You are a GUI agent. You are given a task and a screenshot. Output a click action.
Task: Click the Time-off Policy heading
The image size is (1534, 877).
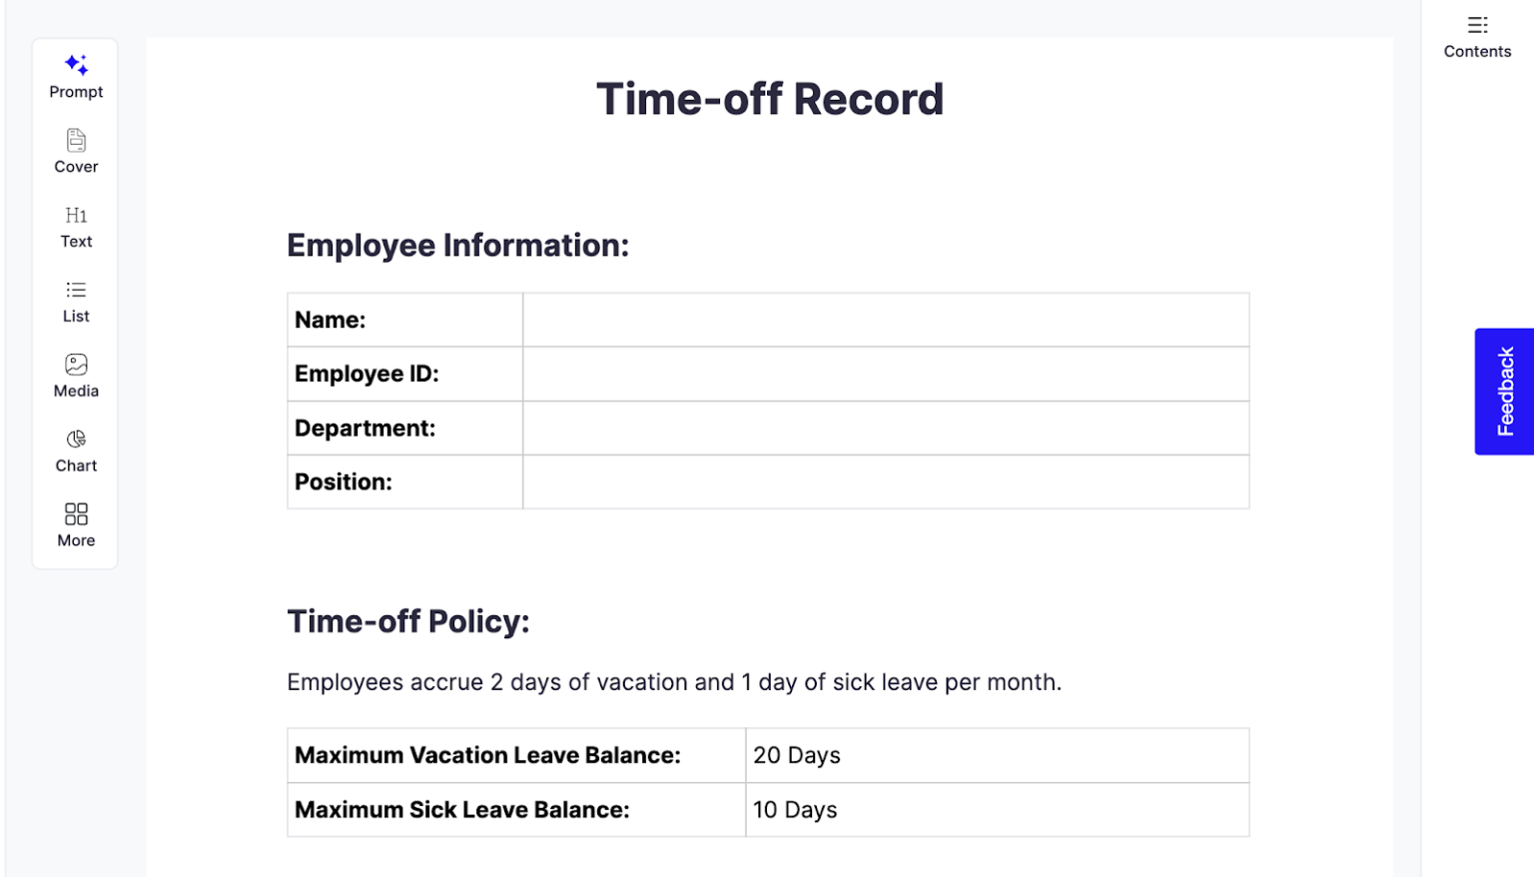coord(408,620)
